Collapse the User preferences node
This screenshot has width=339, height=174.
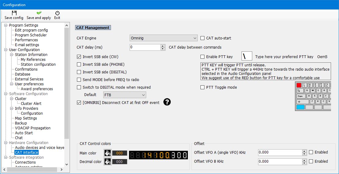click(12, 84)
